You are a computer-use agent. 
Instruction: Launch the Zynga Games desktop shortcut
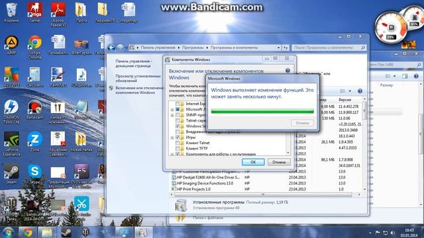coord(34,13)
